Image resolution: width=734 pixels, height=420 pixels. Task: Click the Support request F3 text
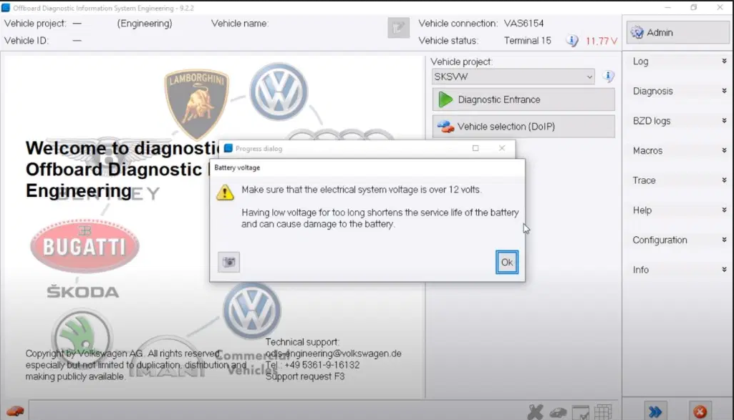(x=305, y=376)
